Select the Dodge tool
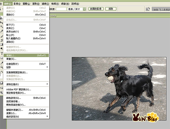Screen dimensions: 170x129 [x=1, y=49]
